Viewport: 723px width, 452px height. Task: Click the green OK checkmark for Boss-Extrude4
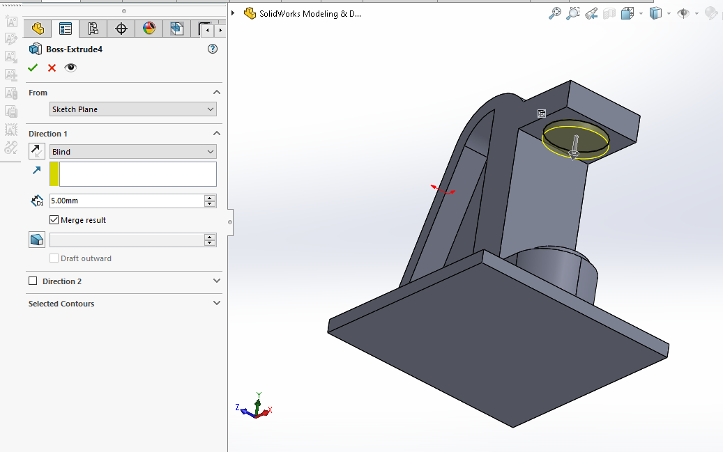click(x=33, y=68)
